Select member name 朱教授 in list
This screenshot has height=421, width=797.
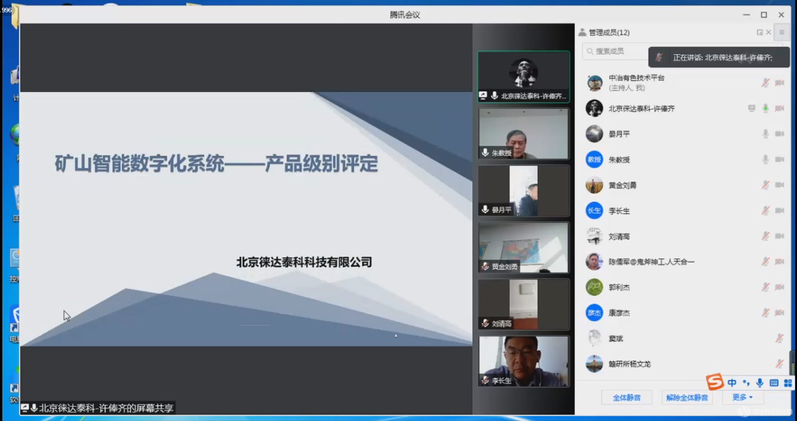pyautogui.click(x=619, y=160)
